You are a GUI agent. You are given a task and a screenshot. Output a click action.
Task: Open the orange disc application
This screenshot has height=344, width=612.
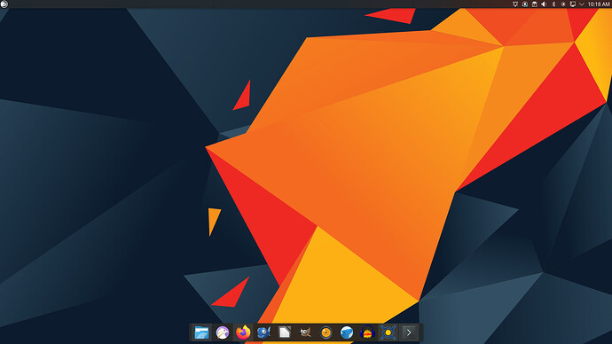coord(326,332)
